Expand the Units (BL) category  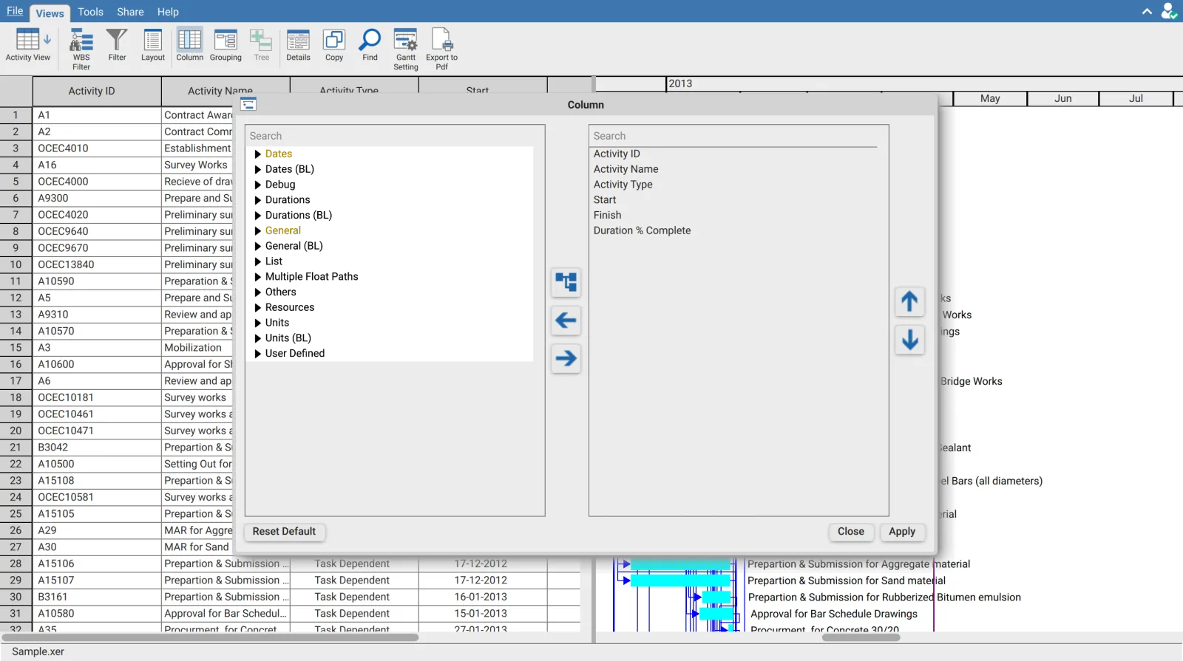[258, 338]
